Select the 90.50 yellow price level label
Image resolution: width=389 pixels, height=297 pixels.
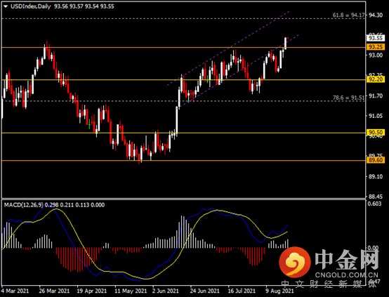(x=376, y=133)
